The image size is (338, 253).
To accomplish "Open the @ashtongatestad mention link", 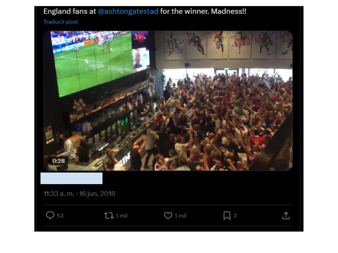I will (x=128, y=11).
